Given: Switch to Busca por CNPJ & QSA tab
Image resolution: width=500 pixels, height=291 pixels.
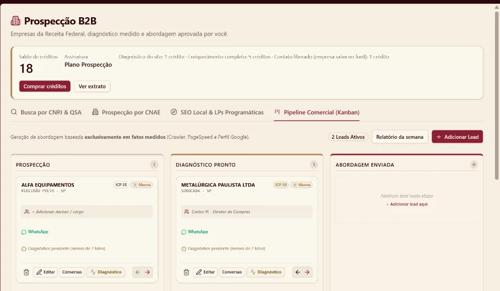Looking at the screenshot, I should tap(46, 112).
